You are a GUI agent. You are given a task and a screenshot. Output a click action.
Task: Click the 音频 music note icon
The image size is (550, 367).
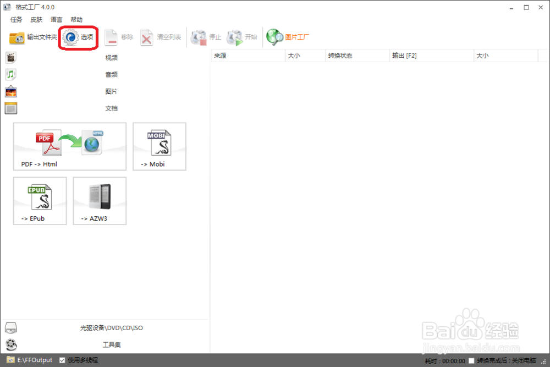(11, 74)
